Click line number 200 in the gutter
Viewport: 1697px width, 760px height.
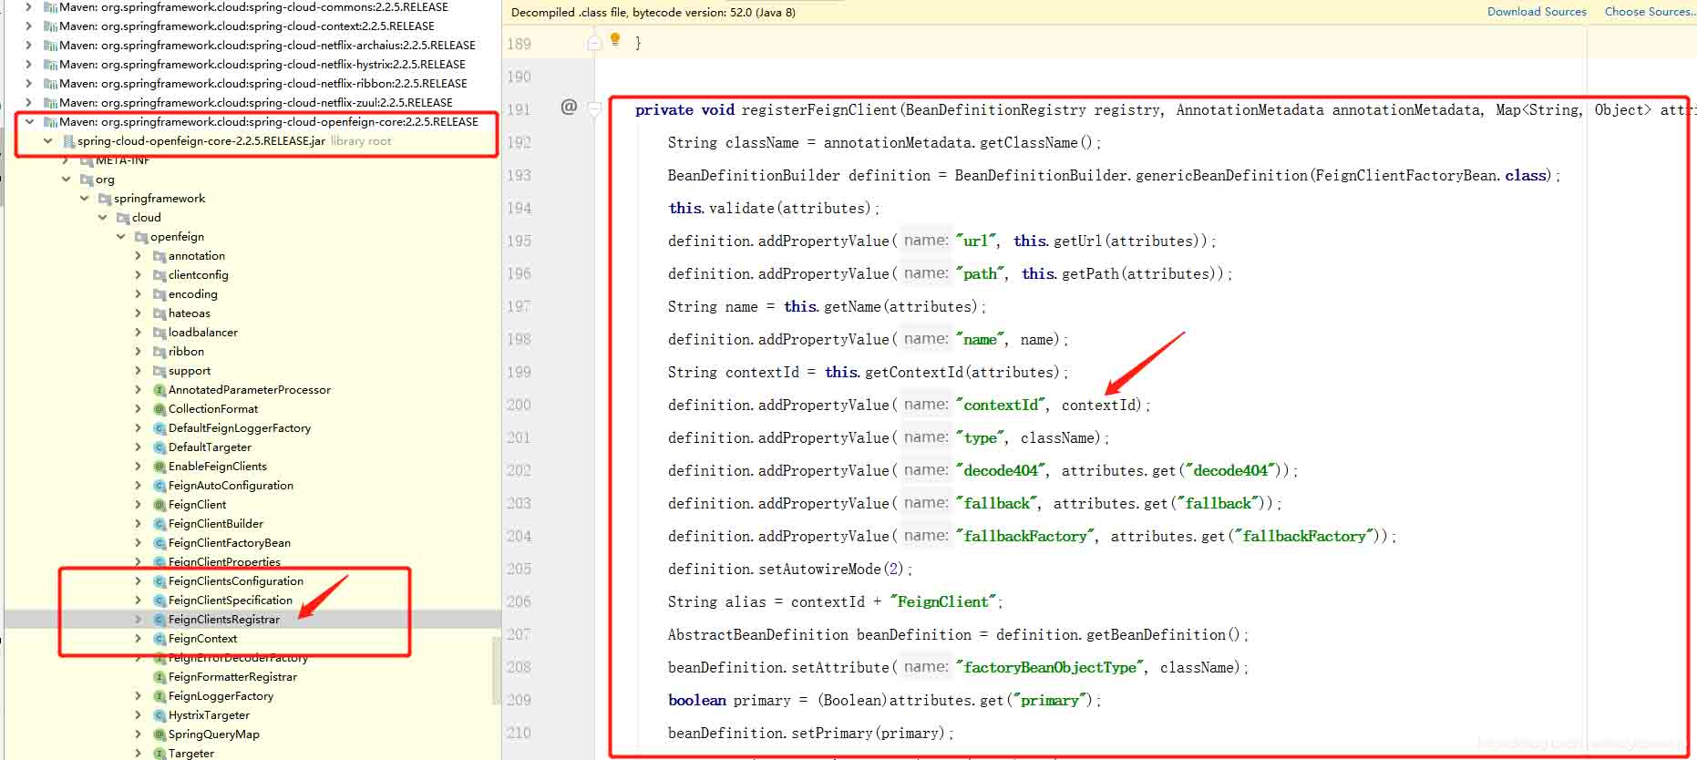tap(519, 405)
